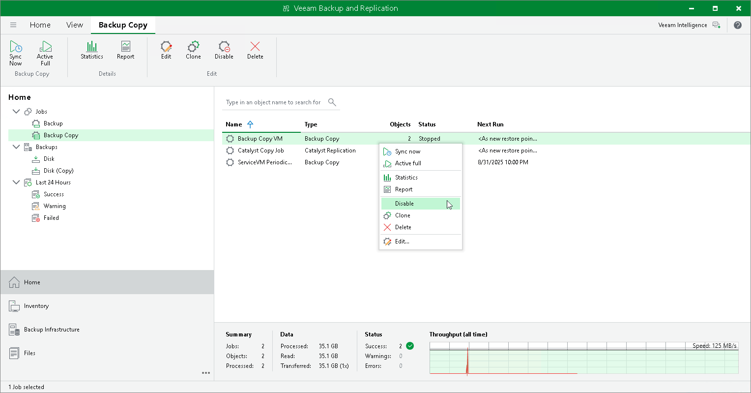Click the Edit ribbon button

[167, 50]
